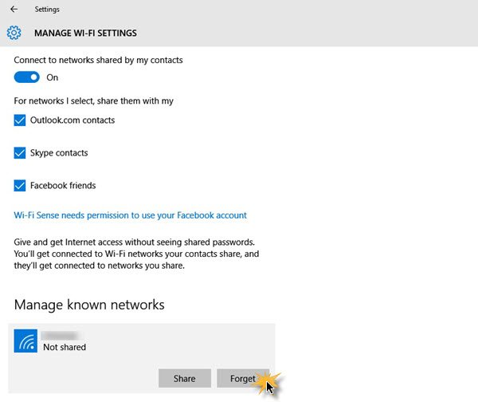Click the Settings gear icon

[x=14, y=33]
